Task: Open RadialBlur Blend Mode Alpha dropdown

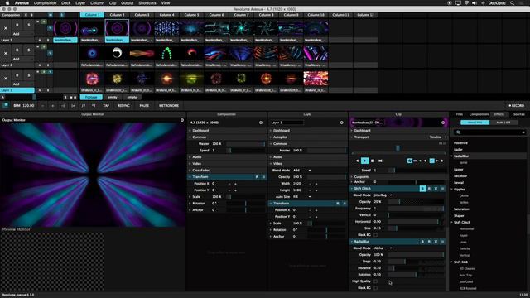Action: [x=383, y=248]
